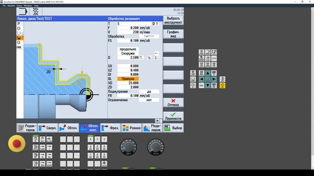Click the ALARM CANCEL key

[x=193, y=73]
